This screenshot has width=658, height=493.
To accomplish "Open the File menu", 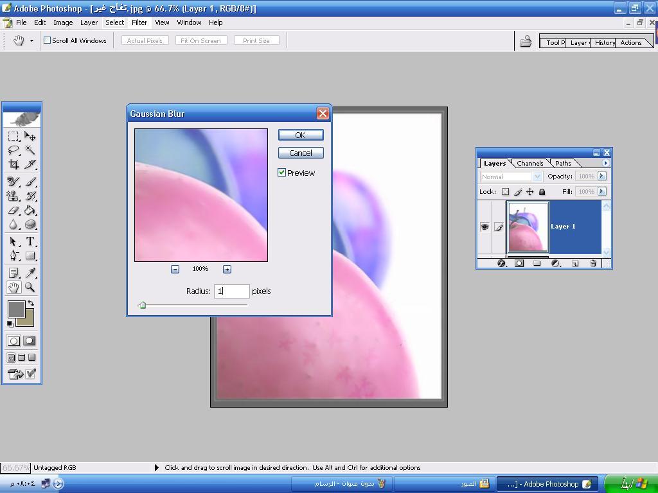I will (21, 22).
